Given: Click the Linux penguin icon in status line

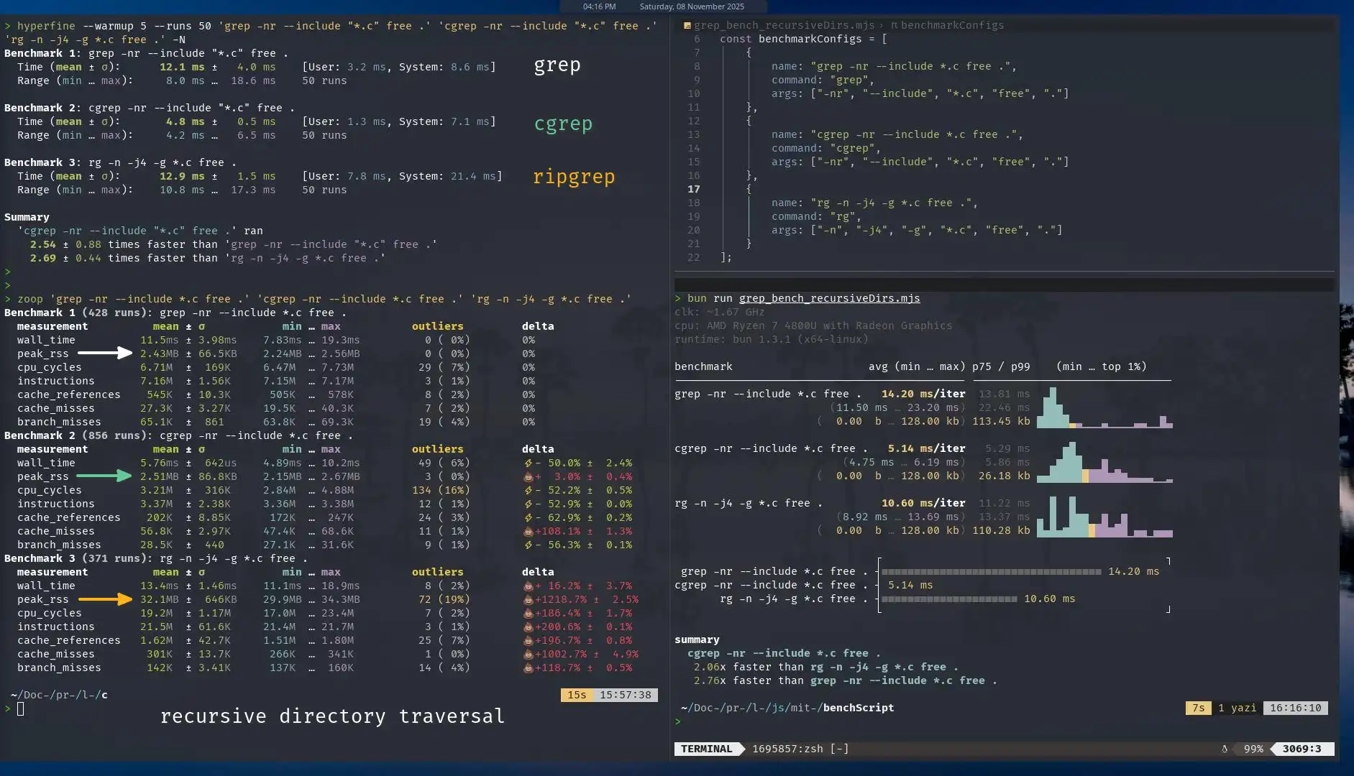Looking at the screenshot, I should click(x=1225, y=749).
